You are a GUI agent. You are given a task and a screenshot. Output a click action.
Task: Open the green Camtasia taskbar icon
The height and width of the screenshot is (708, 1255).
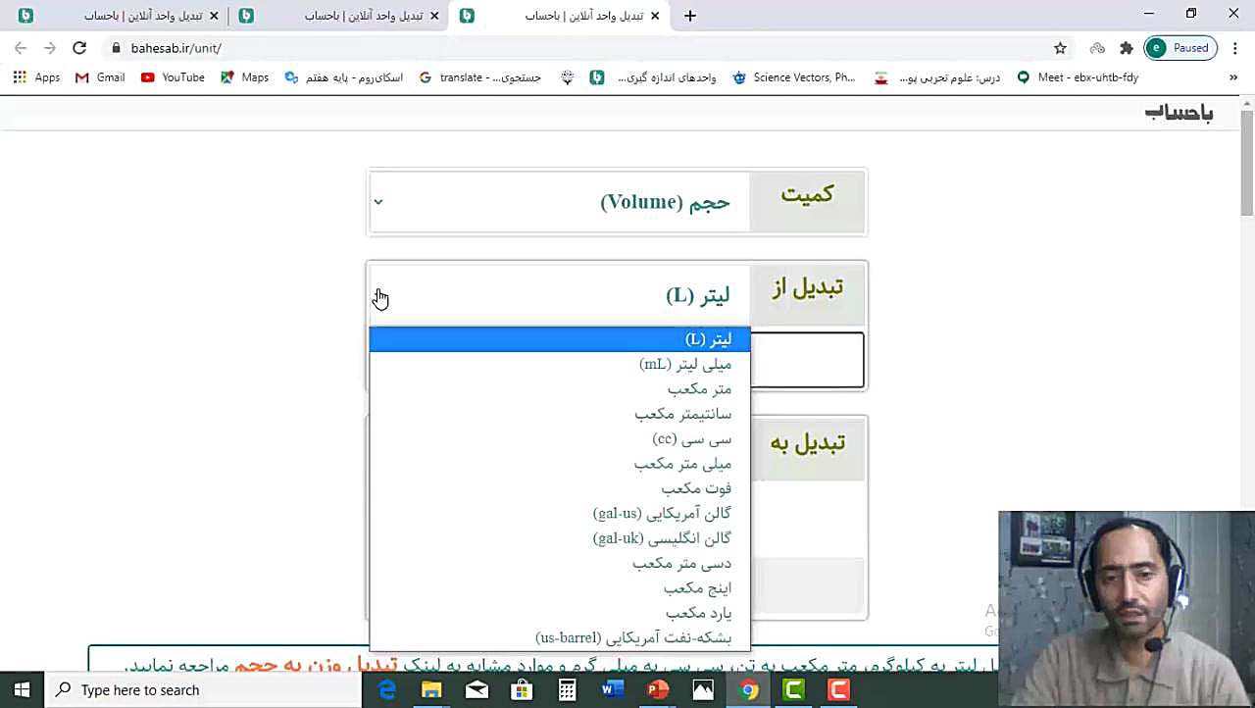click(793, 690)
